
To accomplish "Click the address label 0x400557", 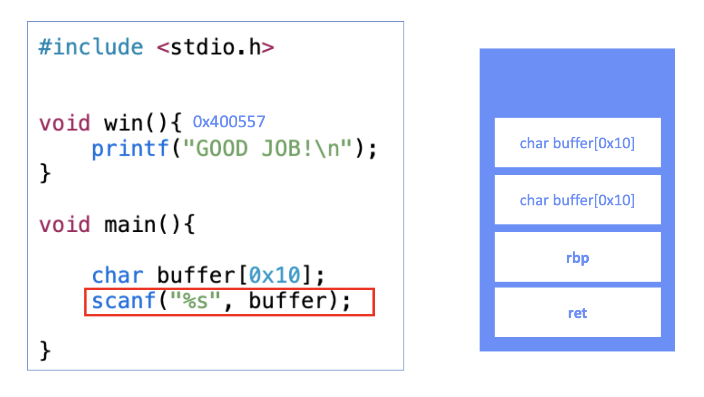I will click(x=229, y=122).
